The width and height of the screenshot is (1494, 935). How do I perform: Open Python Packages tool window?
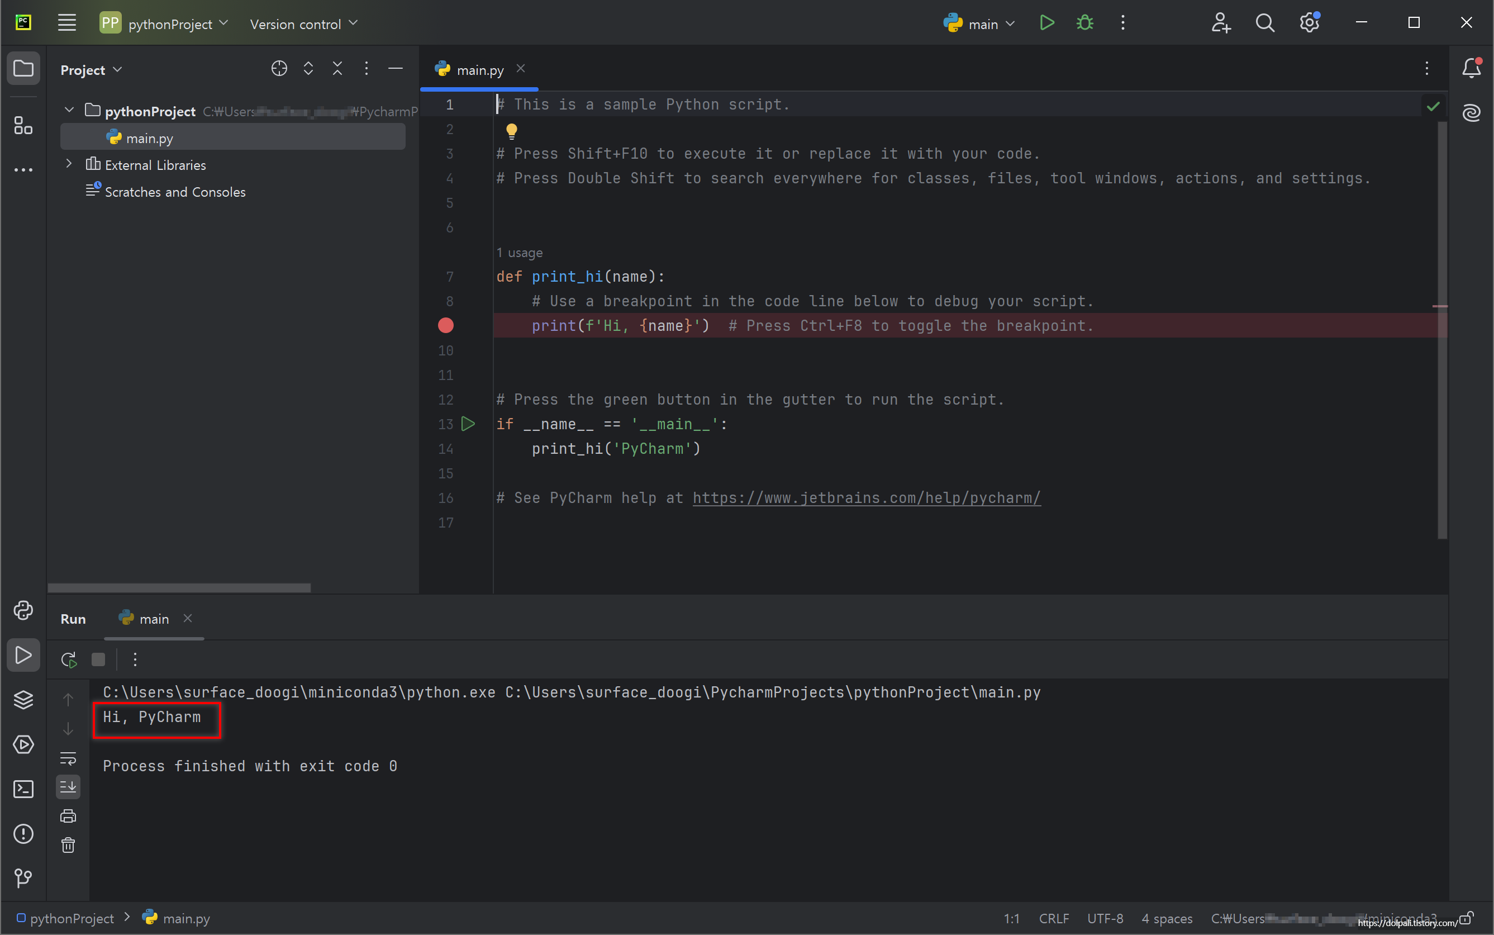[x=23, y=699]
